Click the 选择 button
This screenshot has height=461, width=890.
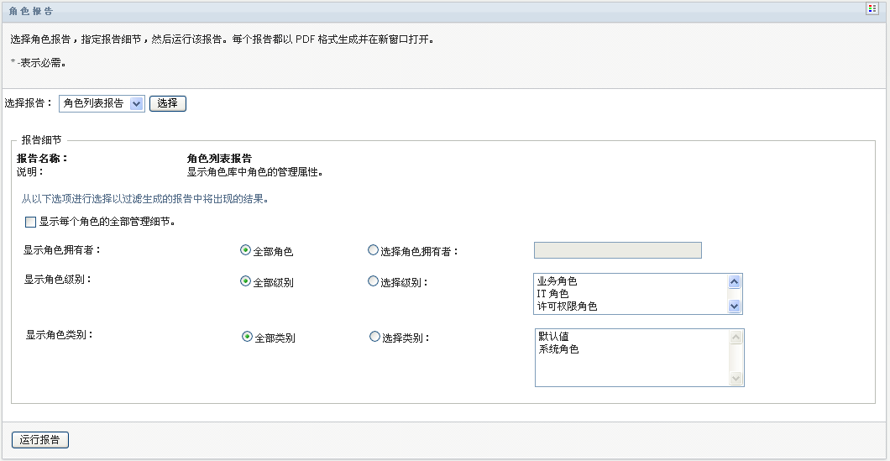(167, 103)
